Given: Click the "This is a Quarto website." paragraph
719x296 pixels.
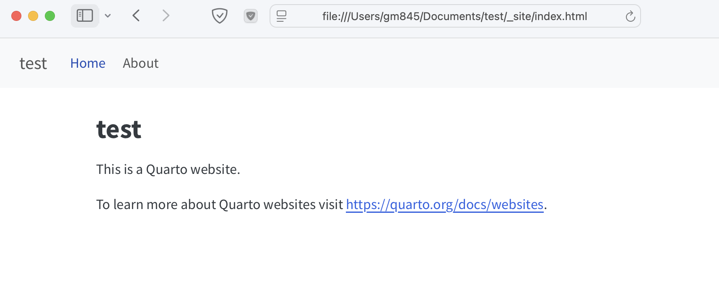Looking at the screenshot, I should 168,169.
